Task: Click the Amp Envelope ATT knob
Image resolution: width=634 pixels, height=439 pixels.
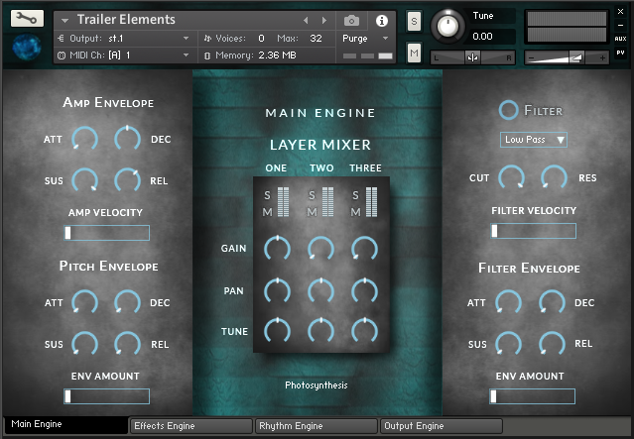Action: [x=84, y=139]
